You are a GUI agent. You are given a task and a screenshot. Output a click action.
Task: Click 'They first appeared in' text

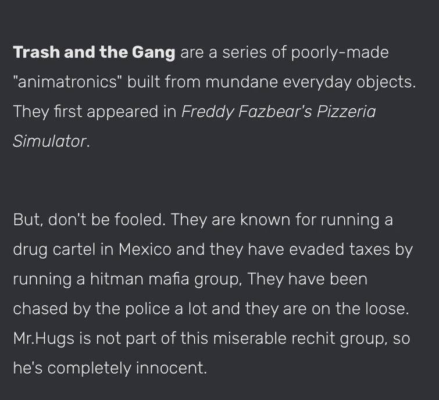(x=95, y=111)
